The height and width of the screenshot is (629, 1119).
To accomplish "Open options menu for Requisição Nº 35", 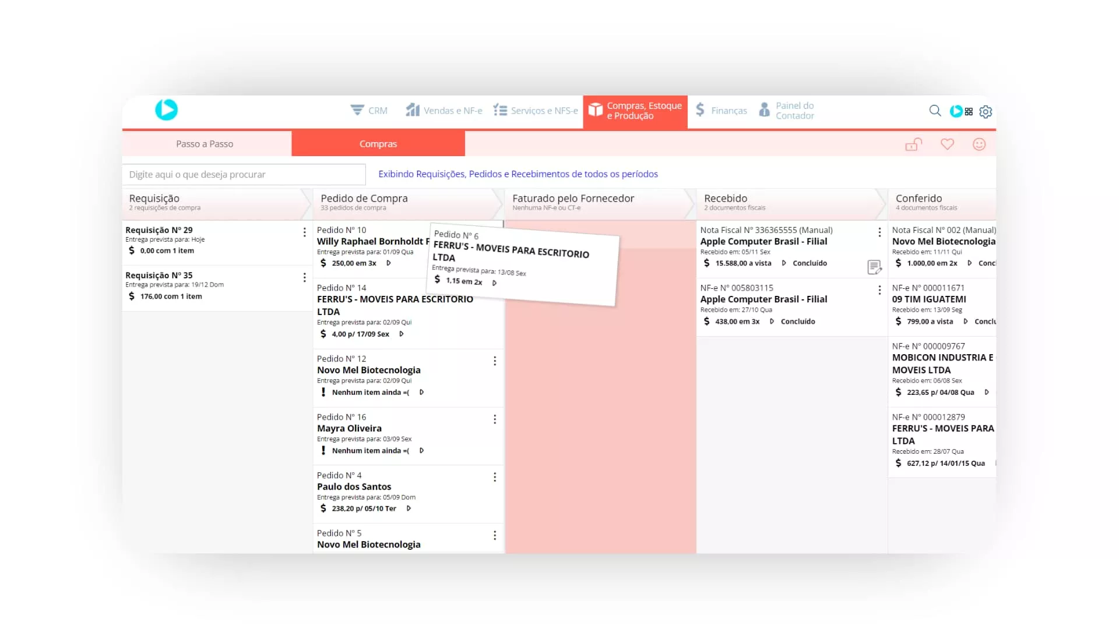I will pyautogui.click(x=304, y=278).
